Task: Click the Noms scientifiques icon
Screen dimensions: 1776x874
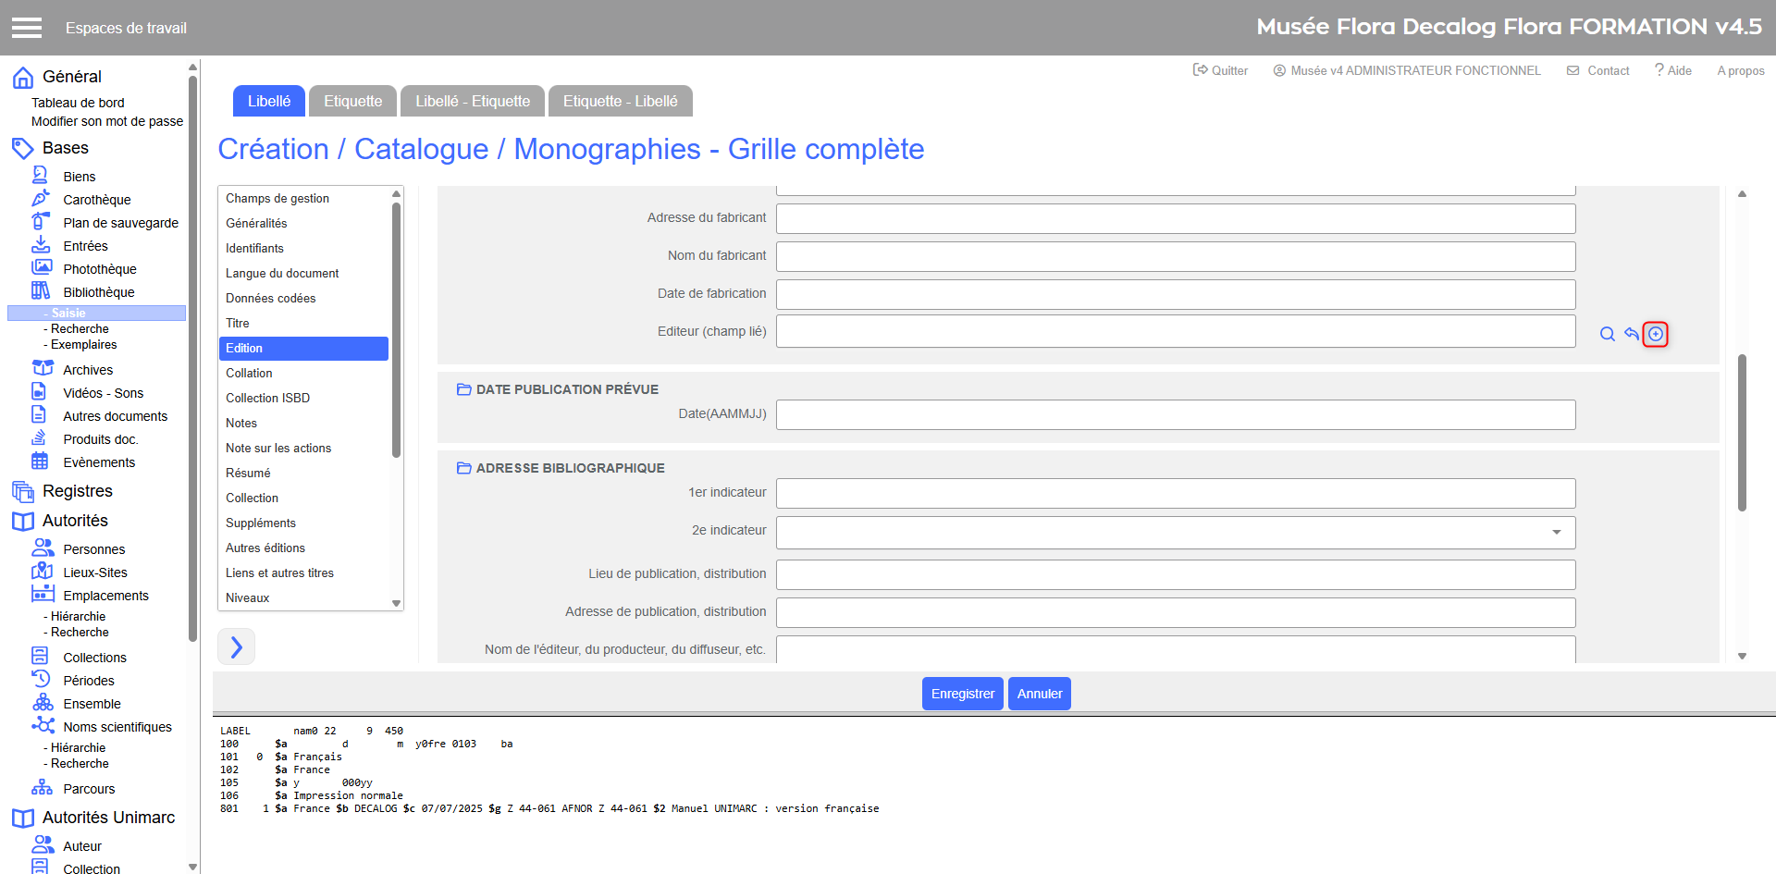Action: [43, 726]
